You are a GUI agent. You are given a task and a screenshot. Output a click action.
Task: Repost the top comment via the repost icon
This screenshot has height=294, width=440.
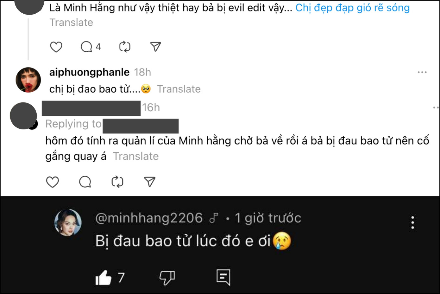point(124,47)
